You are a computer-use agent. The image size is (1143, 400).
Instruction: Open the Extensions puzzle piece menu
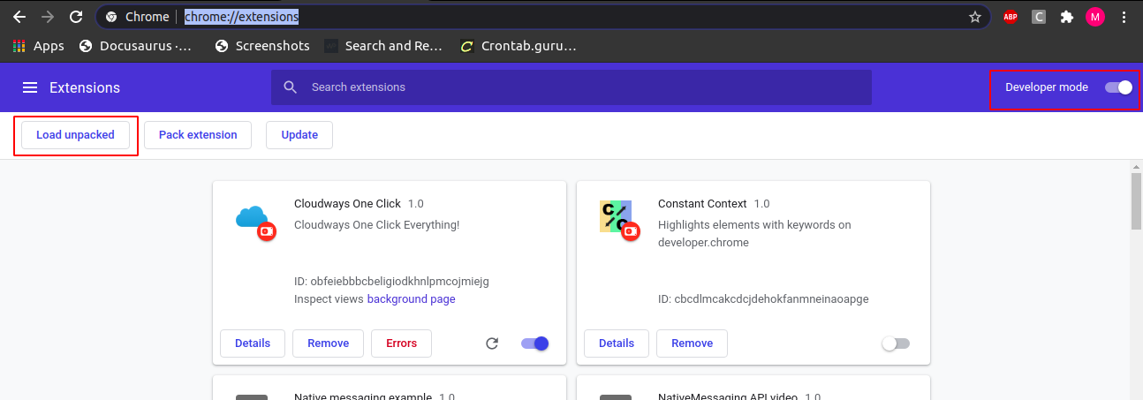tap(1067, 17)
